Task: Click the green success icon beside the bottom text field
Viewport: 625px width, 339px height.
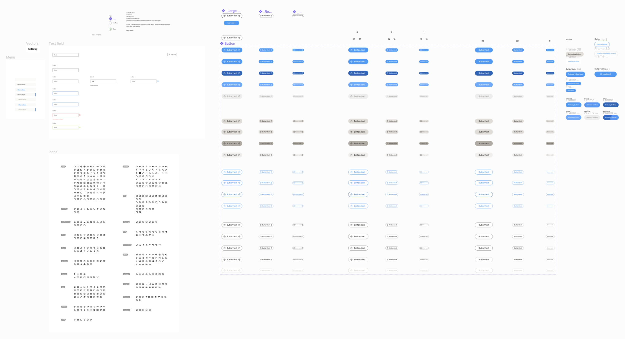Action: [x=79, y=127]
